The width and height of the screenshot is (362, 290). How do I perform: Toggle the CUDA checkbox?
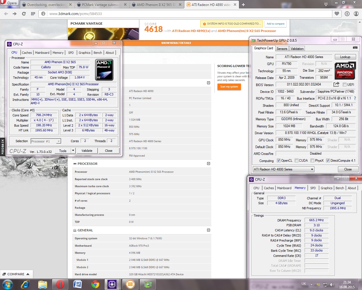coord(296,161)
